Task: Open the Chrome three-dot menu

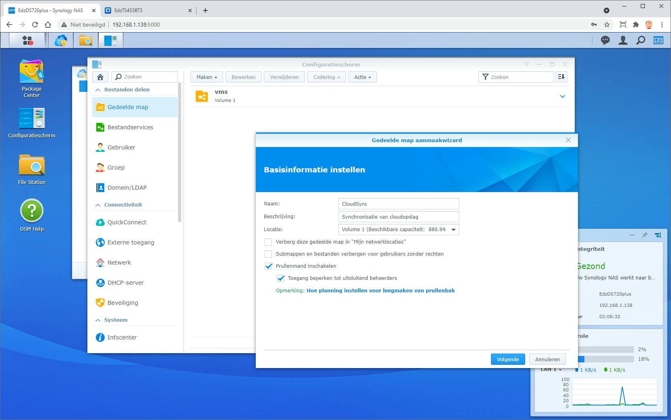Action: [662, 25]
